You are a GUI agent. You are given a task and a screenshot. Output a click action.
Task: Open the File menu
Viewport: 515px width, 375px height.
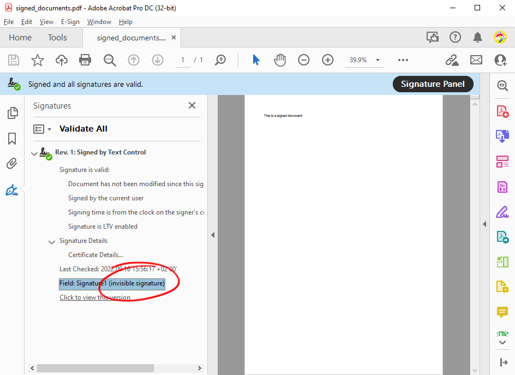tap(9, 22)
